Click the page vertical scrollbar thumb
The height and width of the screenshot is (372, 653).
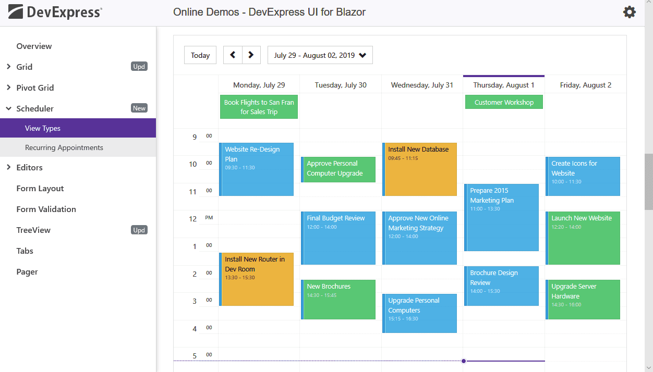tap(648, 181)
